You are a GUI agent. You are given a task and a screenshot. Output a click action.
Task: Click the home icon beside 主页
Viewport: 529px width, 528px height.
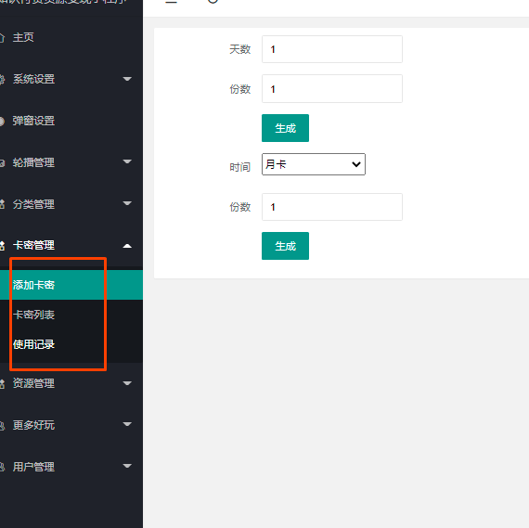click(2, 37)
